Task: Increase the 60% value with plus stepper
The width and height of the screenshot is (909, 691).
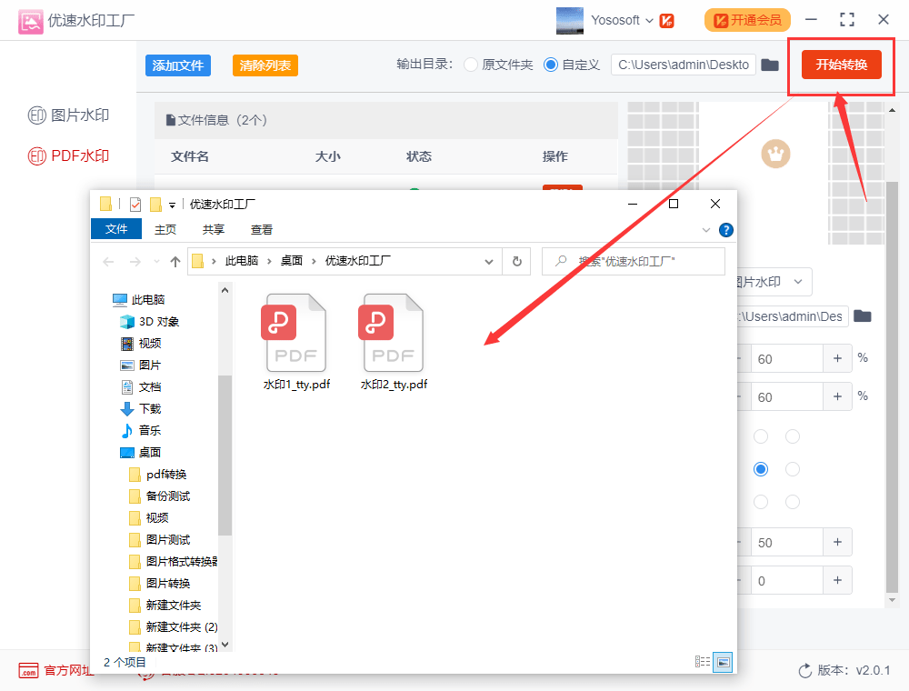Action: coord(837,358)
